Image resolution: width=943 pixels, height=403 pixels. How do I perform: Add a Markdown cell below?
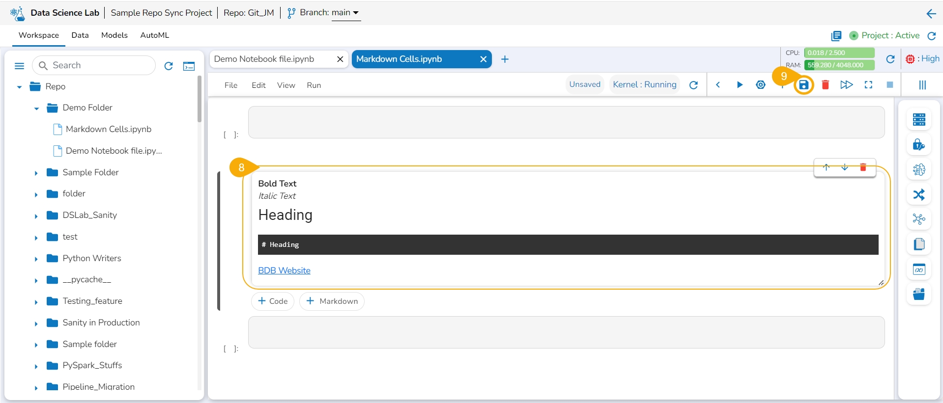[332, 301]
